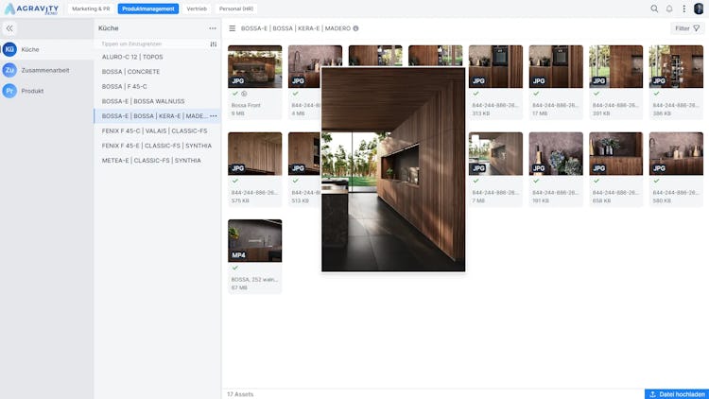The height and width of the screenshot is (399, 709).
Task: Open the 658 KB asset thumbnail
Action: (x=615, y=154)
